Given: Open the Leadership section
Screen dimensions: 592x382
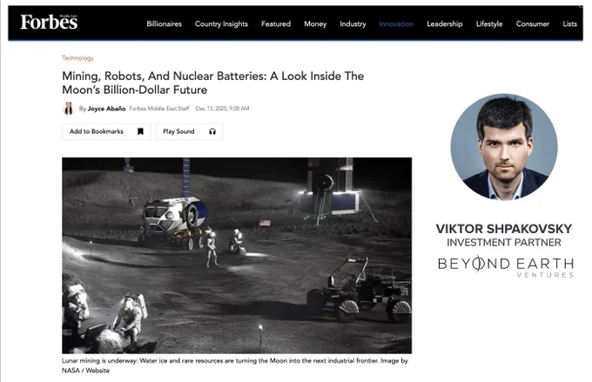Looking at the screenshot, I should 444,23.
